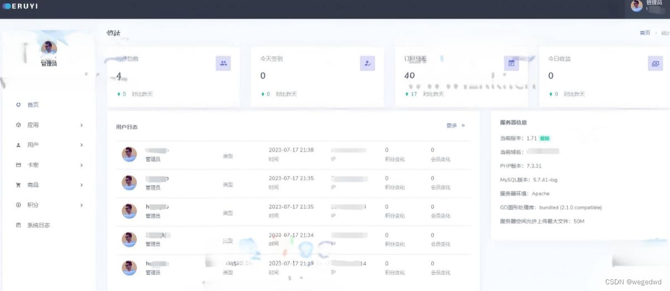Expand the 用户 chevron arrow
Screen dimensions: 670x291
click(x=81, y=145)
